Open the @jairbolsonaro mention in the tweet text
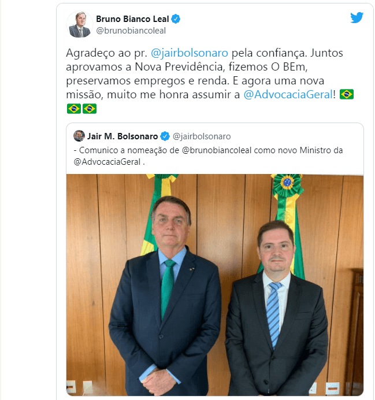 pyautogui.click(x=190, y=53)
